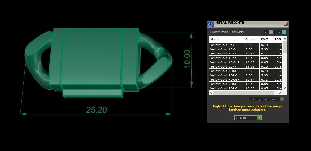This screenshot has height=151, width=311.
Task: Click the 25.20 width dimension label
Action: [x=97, y=110]
